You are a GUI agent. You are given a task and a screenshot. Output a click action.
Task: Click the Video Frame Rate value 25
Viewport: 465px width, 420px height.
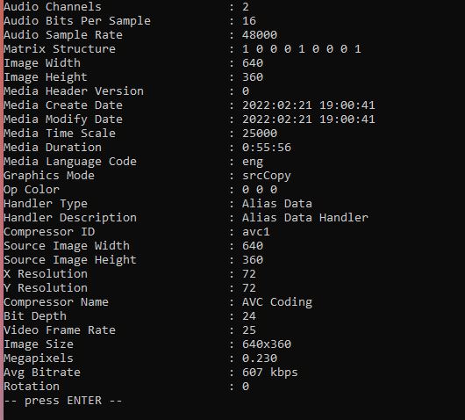(249, 330)
